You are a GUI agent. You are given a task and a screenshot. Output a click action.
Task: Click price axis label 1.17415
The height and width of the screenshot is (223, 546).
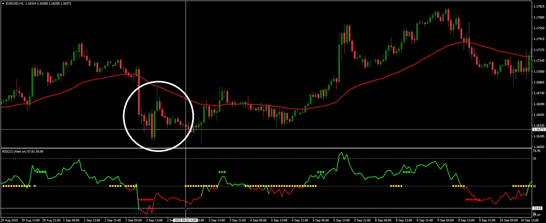(x=539, y=39)
